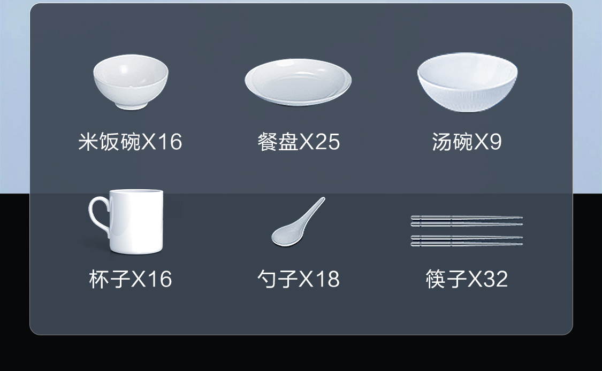
Task: Click the 筷子X32 label
Action: 467,279
